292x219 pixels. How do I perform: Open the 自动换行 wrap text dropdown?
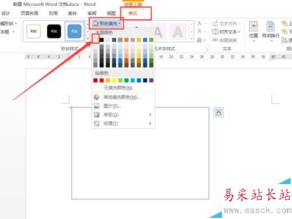point(271,31)
